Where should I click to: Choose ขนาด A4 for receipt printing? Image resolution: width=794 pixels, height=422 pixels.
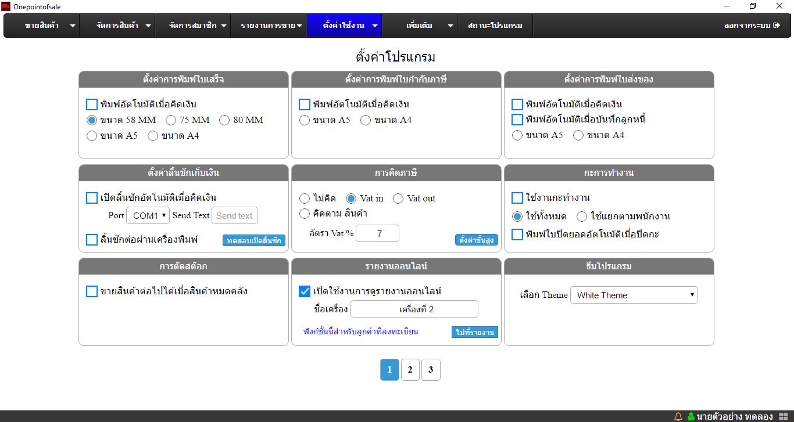point(153,136)
